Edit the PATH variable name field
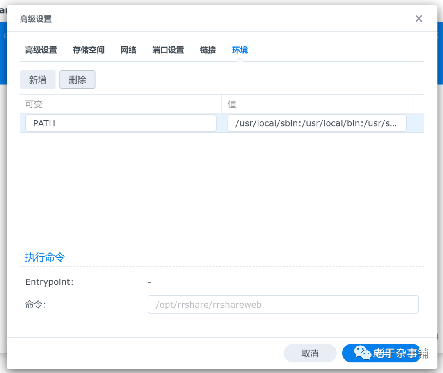Viewport: 443px width, 373px height. [121, 123]
